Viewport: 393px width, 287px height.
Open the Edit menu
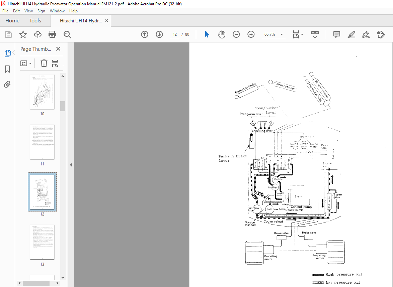(16, 11)
